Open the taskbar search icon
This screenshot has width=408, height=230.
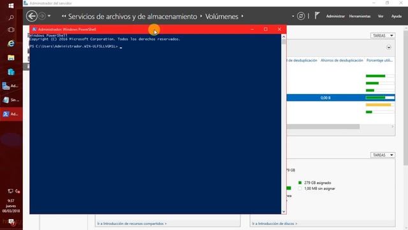pyautogui.click(x=11, y=18)
